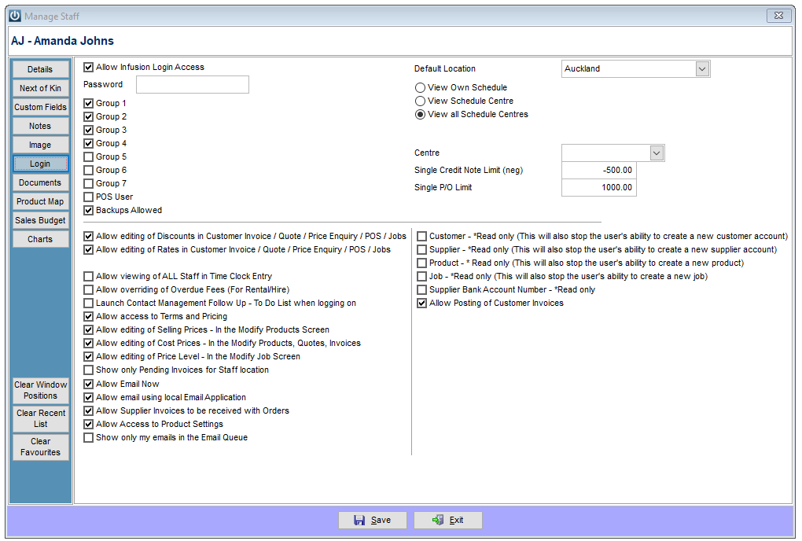Image resolution: width=802 pixels, height=541 pixels.
Task: Select the Login tab
Action: (40, 164)
